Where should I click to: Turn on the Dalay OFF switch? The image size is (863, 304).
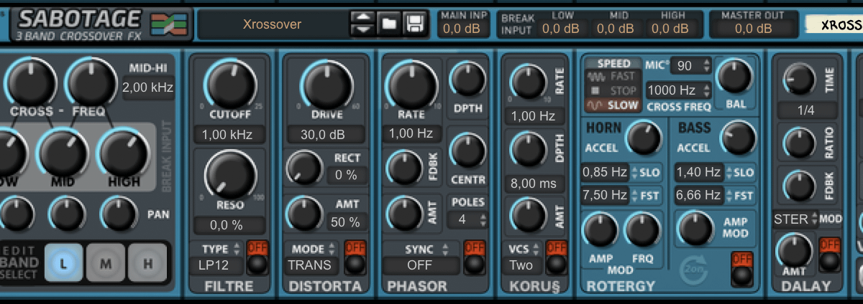[x=829, y=254]
